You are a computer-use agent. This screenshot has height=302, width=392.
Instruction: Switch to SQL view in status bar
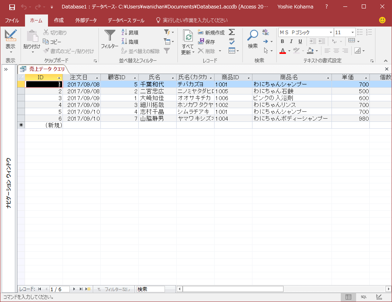363,297
